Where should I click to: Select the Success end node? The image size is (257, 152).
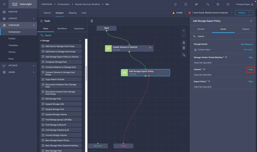pos(98,146)
